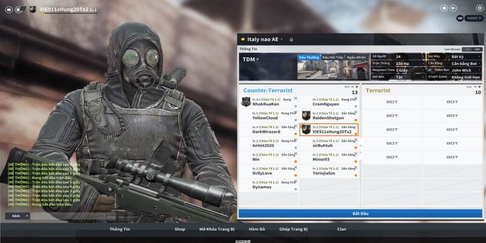Select player Dynamos in the list
Screen dimensions: 486x243
click(262, 187)
